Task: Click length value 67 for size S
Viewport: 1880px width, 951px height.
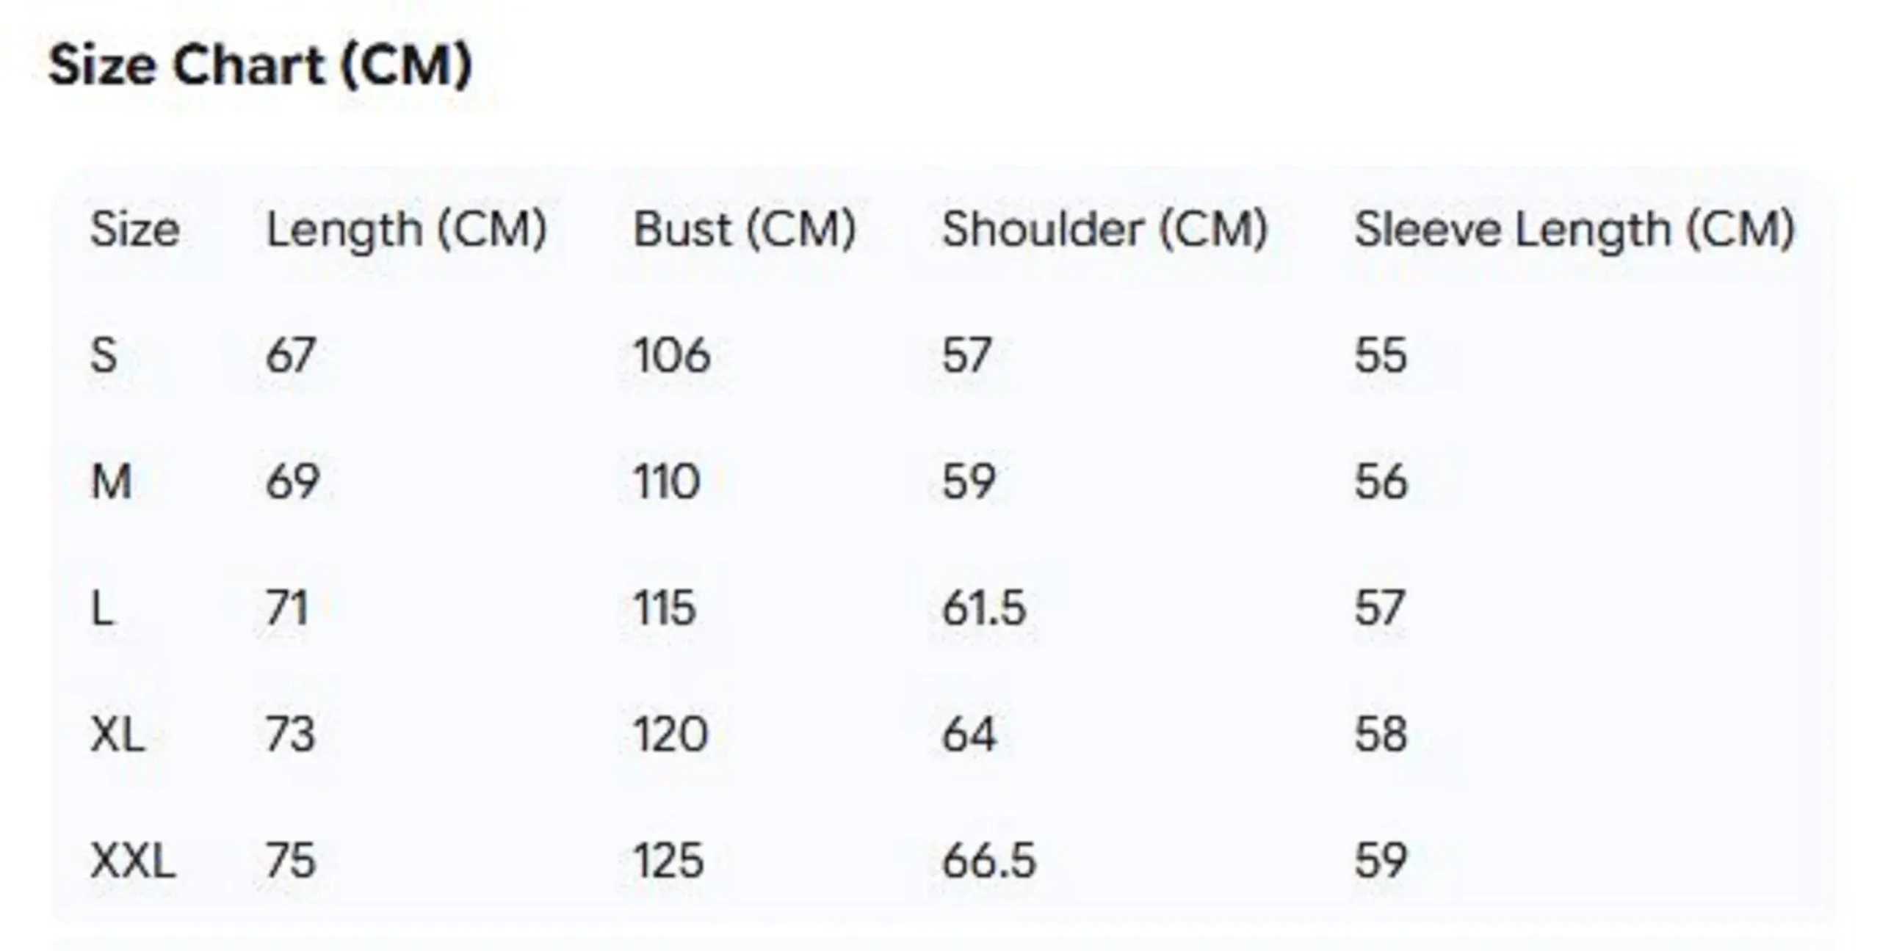Action: [291, 356]
